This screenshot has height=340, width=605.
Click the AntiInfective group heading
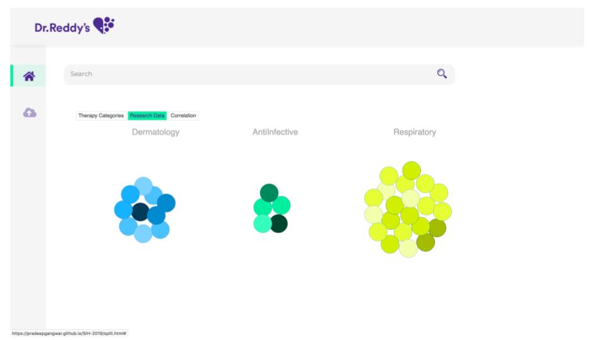click(275, 132)
